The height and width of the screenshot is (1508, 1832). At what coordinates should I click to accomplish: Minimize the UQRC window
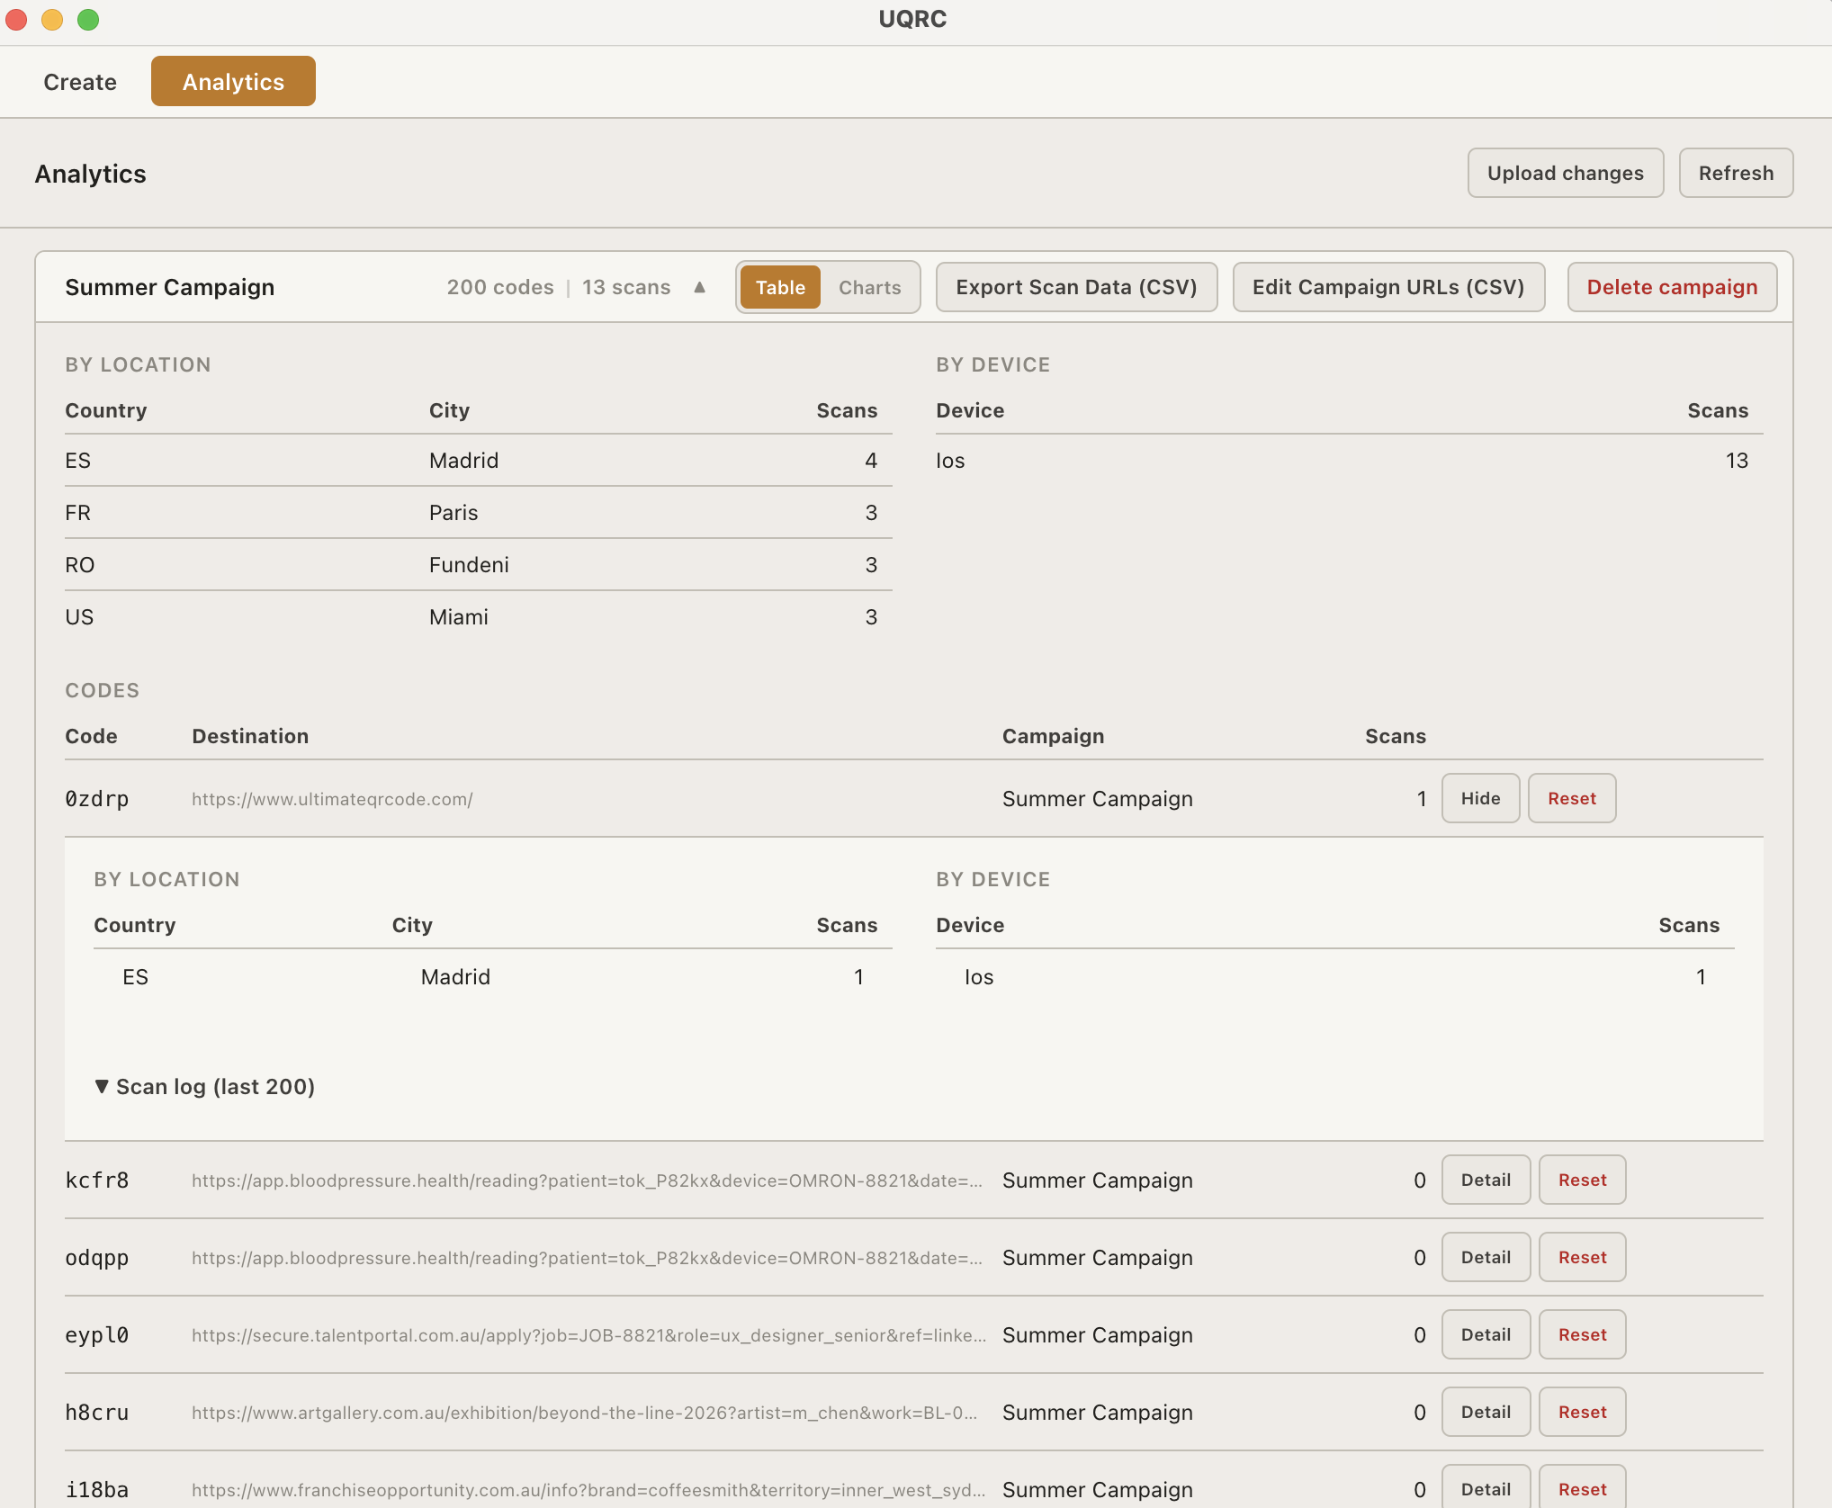tap(52, 19)
